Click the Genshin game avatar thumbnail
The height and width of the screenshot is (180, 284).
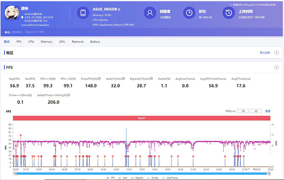tap(12, 13)
